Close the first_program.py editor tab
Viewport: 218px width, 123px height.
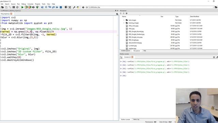coord(11,14)
